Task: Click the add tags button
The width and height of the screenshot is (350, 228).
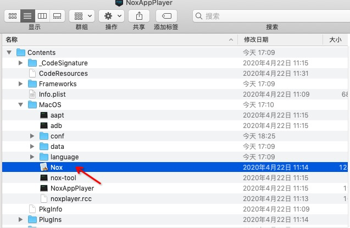Action: point(166,16)
